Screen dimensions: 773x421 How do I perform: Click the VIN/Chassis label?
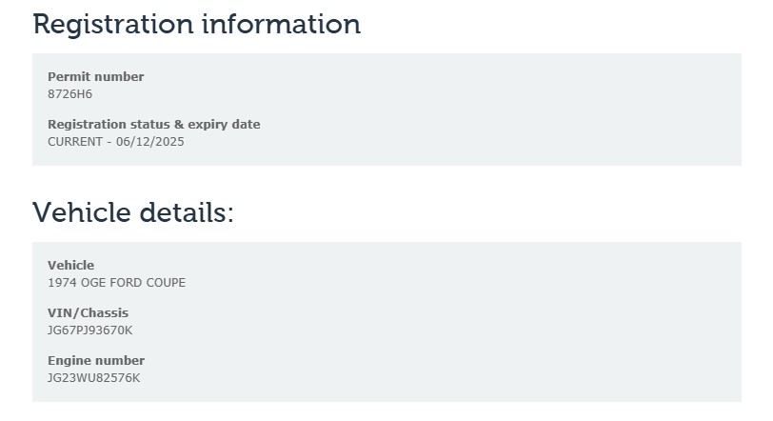(x=88, y=312)
